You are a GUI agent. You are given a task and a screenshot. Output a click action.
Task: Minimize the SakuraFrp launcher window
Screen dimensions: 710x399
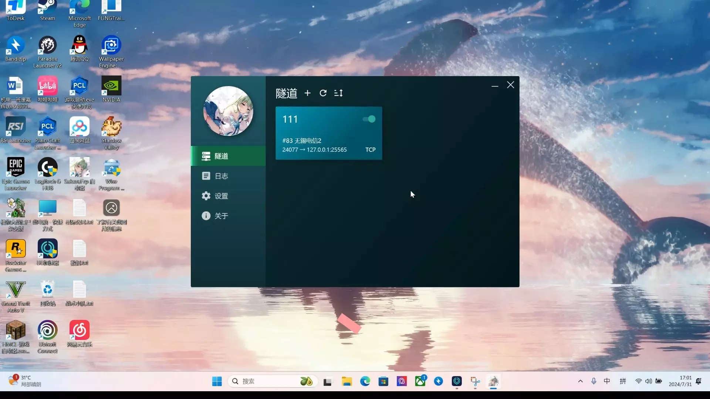pos(495,85)
